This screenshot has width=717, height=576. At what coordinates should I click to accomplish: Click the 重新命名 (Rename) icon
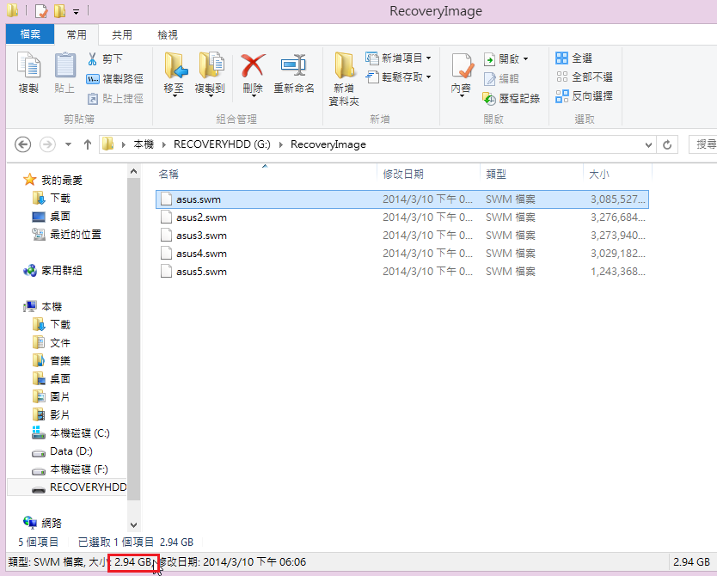294,67
